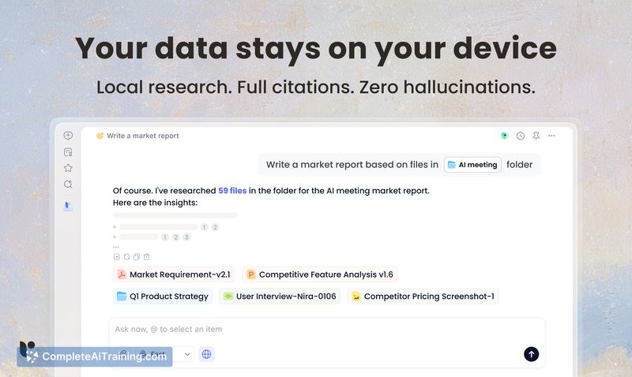Open citation 1 on first insight bullet
This screenshot has width=632, height=377.
(x=205, y=227)
